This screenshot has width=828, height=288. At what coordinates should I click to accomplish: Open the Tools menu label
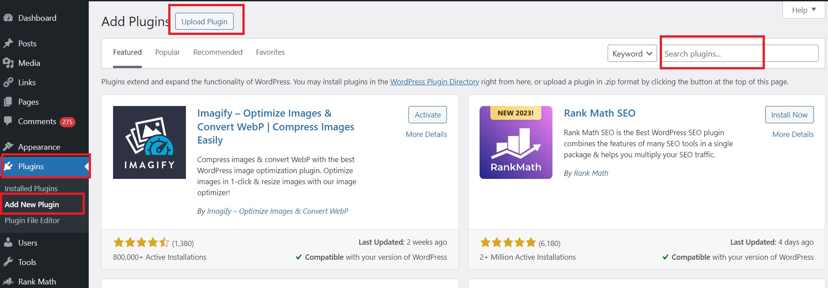coord(27,262)
